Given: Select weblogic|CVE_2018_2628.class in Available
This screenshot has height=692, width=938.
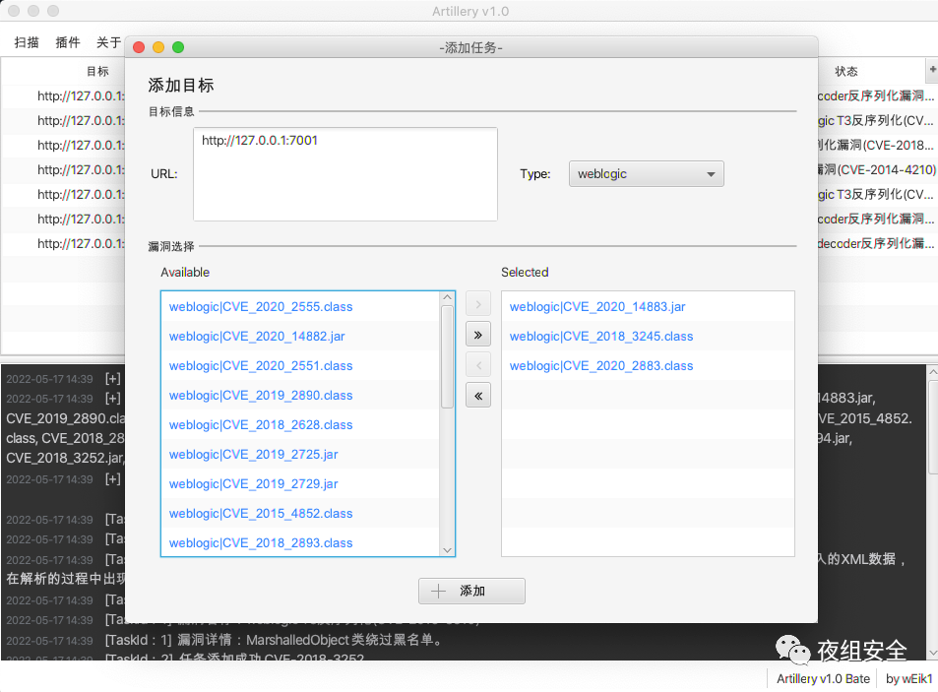Looking at the screenshot, I should click(x=300, y=424).
